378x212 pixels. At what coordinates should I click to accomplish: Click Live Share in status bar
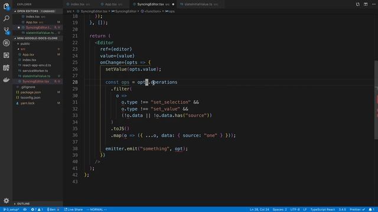point(73,210)
